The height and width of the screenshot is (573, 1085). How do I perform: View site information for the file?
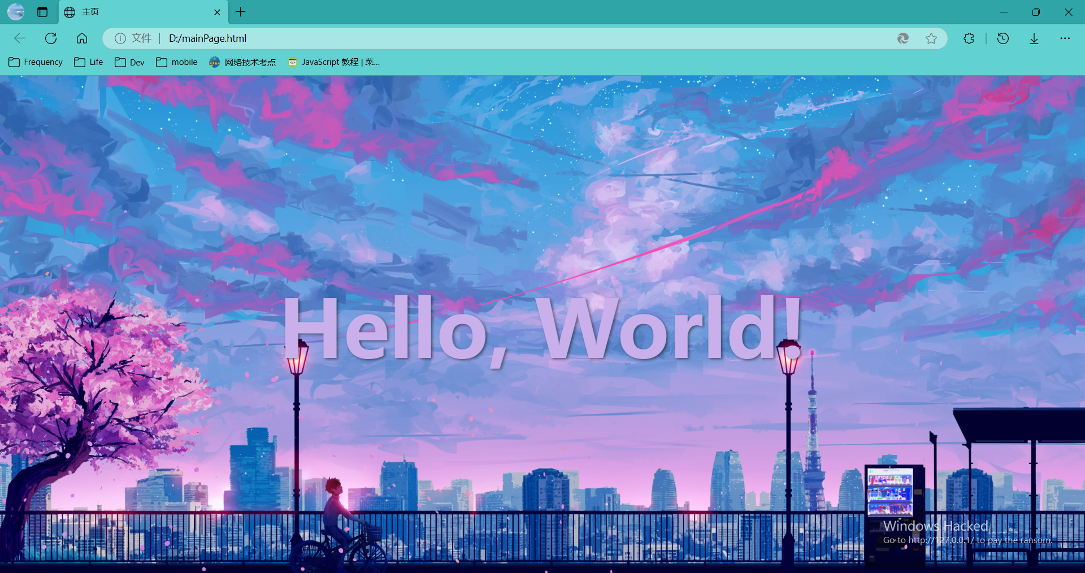[x=120, y=38]
